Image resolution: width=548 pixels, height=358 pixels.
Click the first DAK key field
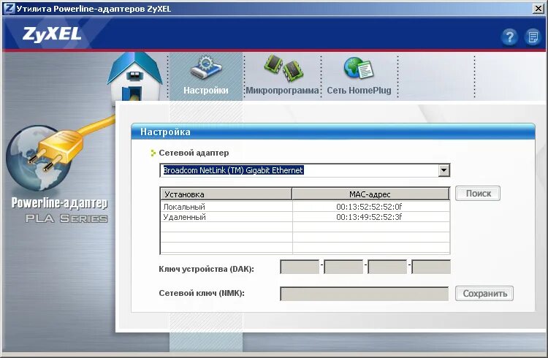[x=300, y=267]
